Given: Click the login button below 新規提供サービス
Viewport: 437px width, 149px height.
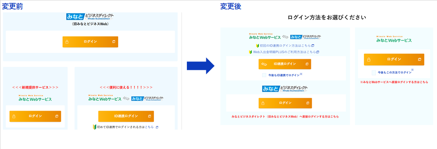Looking at the screenshot, I should [35, 116].
